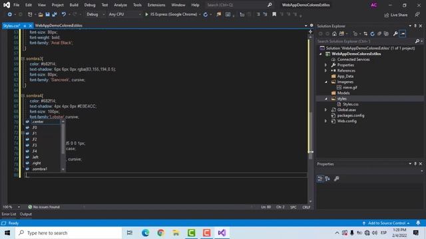Click the Windows Start button

tap(7, 233)
